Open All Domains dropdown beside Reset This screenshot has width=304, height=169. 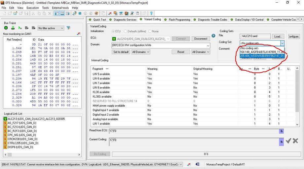[x=201, y=52]
